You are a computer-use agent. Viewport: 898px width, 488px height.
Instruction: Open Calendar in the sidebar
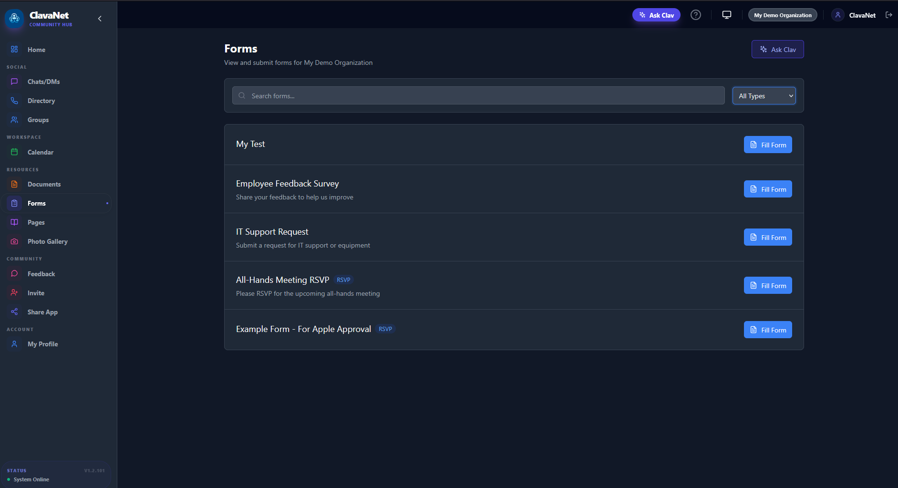click(40, 153)
